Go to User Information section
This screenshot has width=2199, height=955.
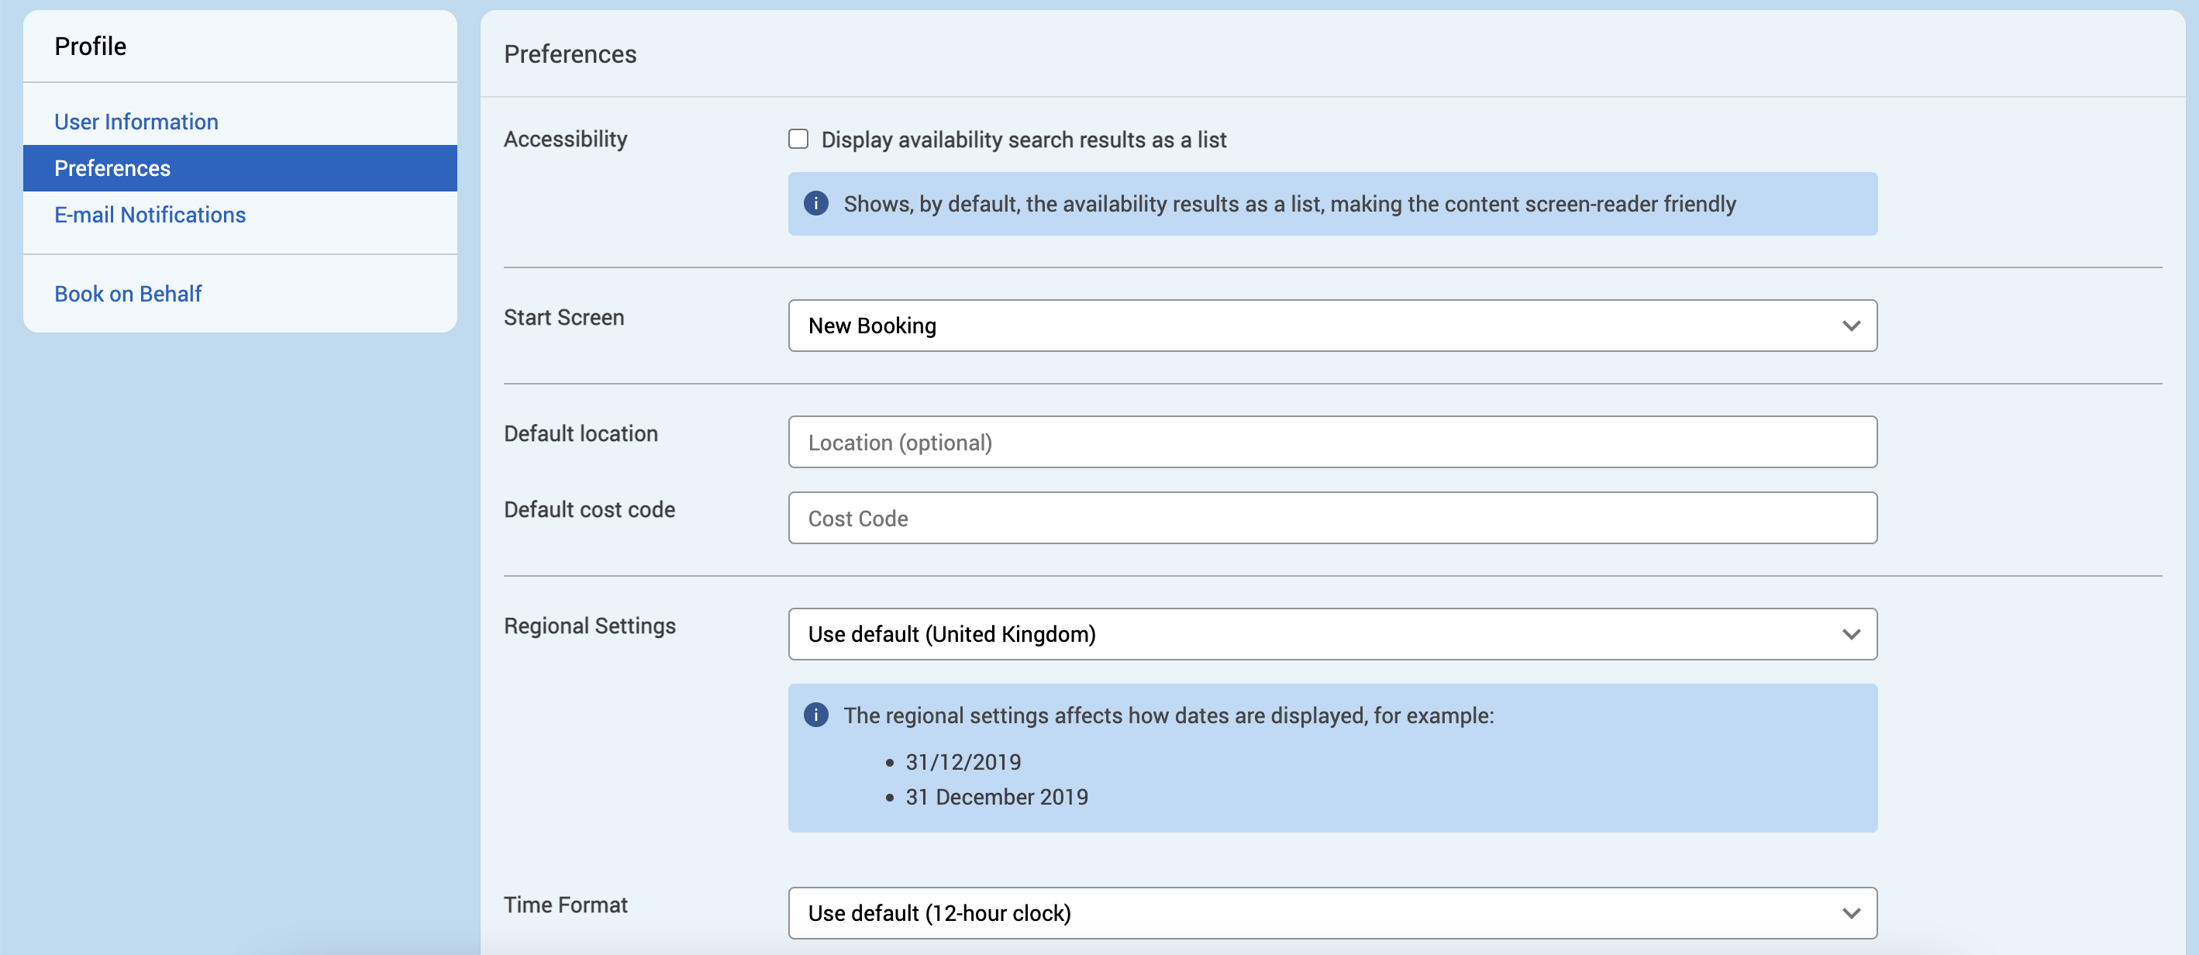(x=136, y=122)
